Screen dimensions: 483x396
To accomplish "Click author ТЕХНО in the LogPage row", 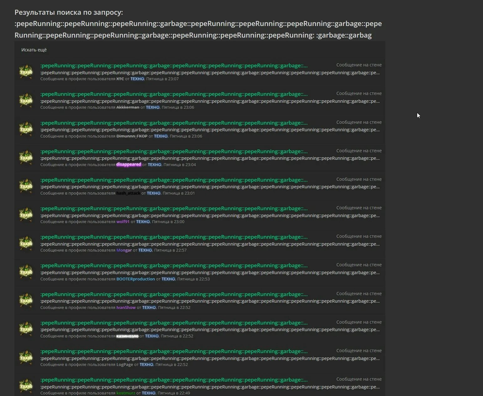I will pos(146,365).
